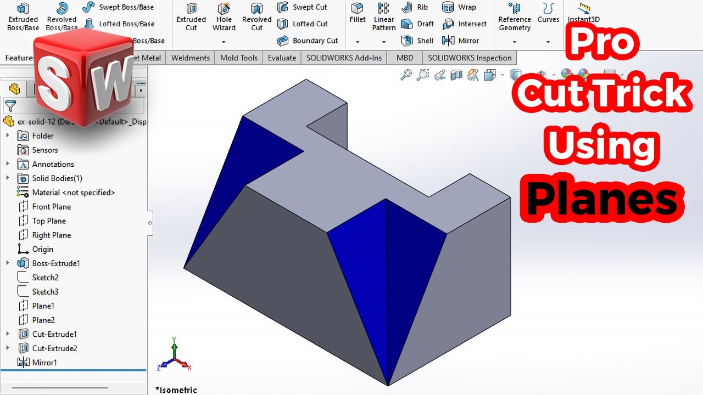
Task: Activate the Boundary Cut tool
Action: click(308, 41)
